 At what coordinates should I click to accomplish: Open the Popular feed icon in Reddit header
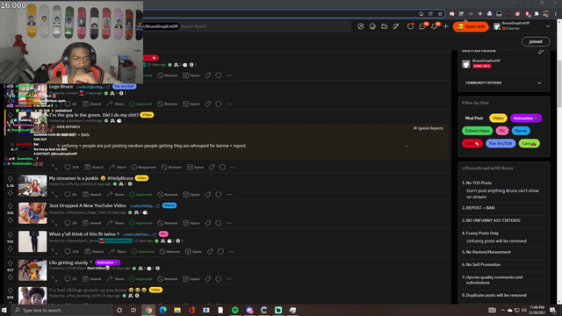click(x=361, y=26)
